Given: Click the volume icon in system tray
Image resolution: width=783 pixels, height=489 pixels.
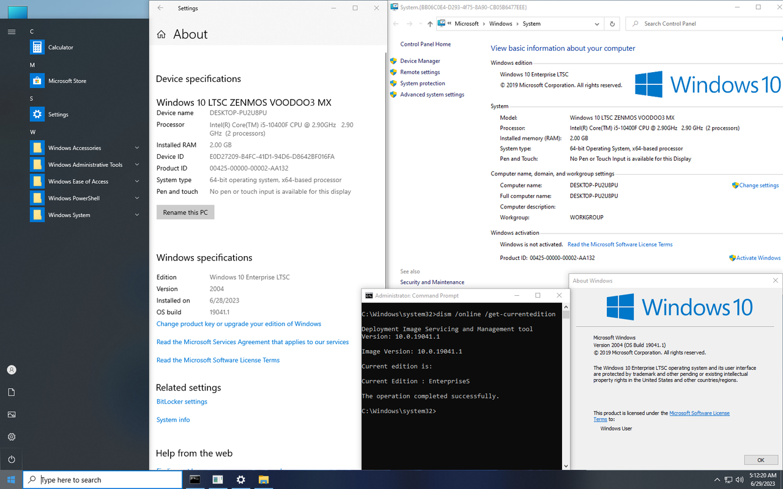Looking at the screenshot, I should pos(738,480).
